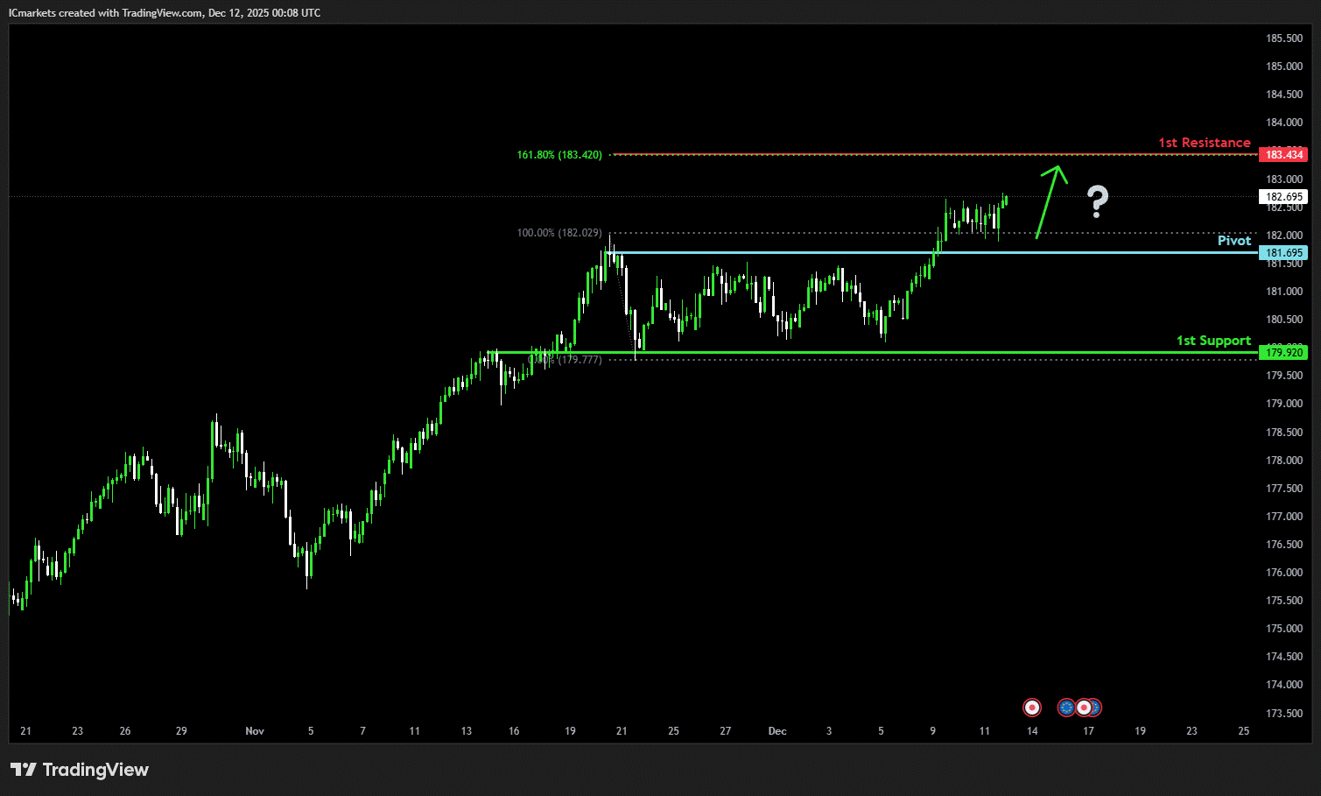Select the red 183.434 resistance price tag
This screenshot has width=1321, height=796.
(x=1282, y=155)
